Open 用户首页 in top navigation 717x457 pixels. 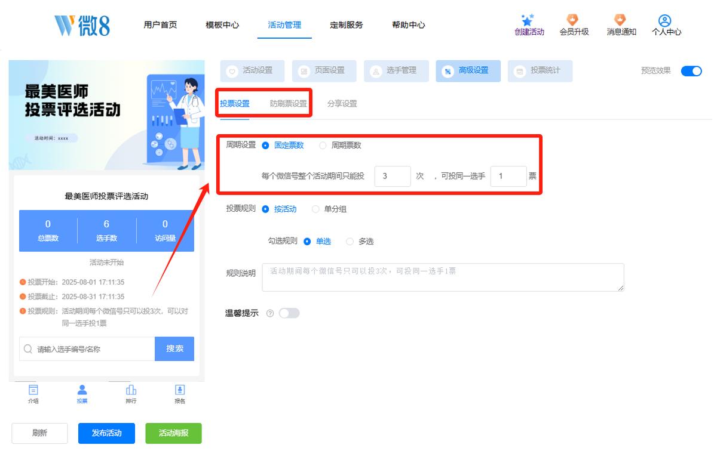[160, 25]
